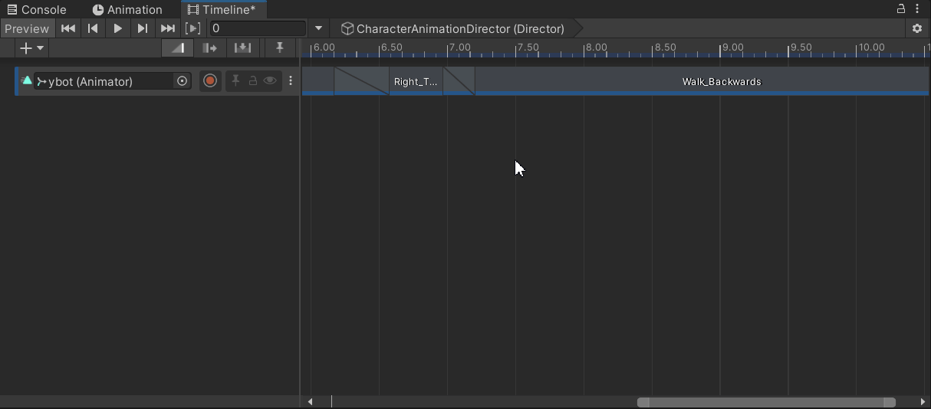Select Ripple edit mode
Screen dimensions: 931x409
(209, 47)
